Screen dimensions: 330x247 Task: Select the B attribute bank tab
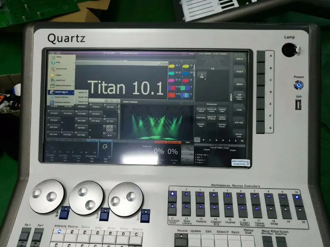point(223,140)
